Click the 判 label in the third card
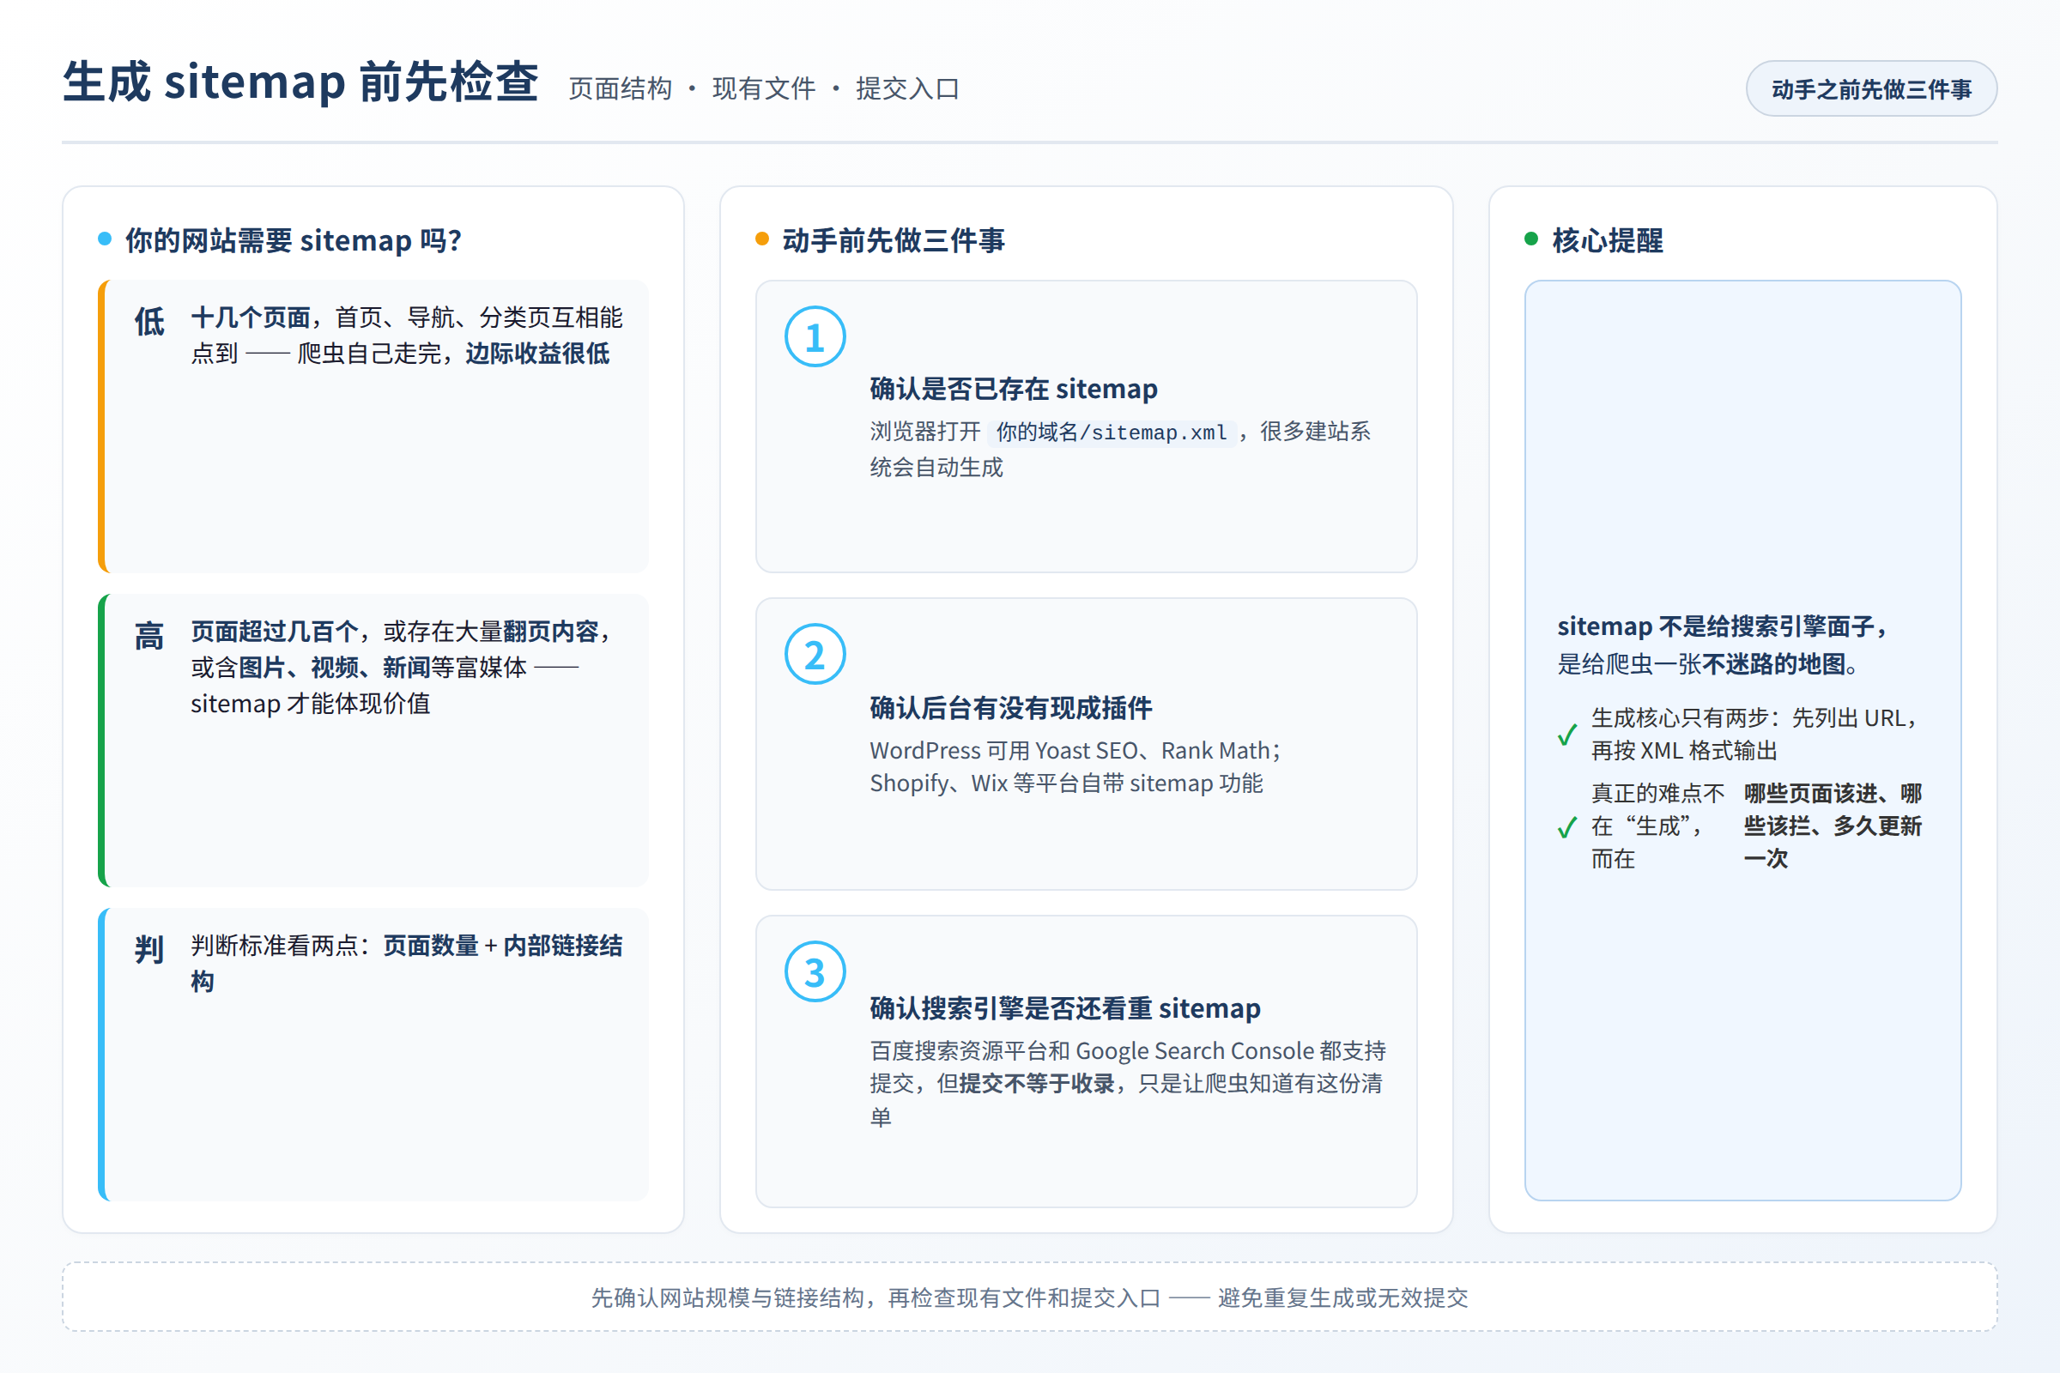2060x1373 pixels. point(149,949)
